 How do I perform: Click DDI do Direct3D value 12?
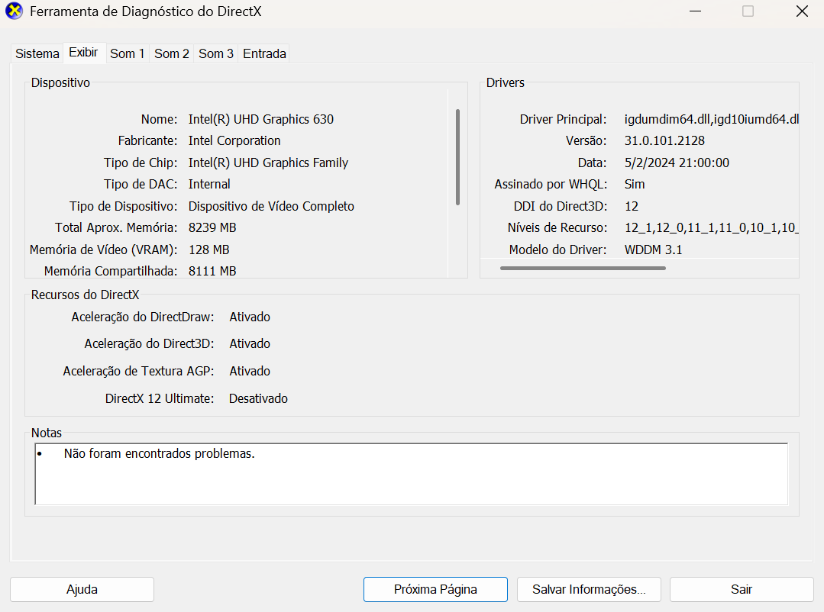pyautogui.click(x=631, y=207)
